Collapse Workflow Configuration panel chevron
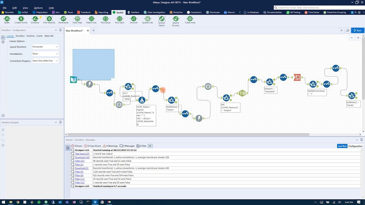 [x=56, y=30]
